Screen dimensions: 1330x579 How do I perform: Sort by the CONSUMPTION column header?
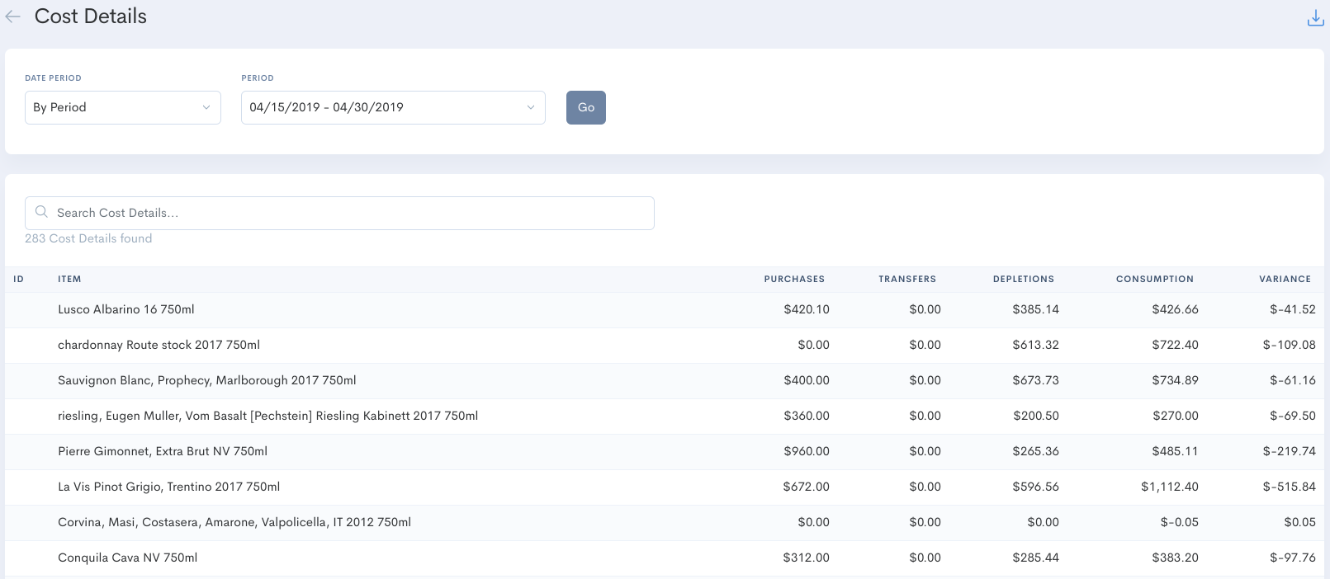(1155, 279)
